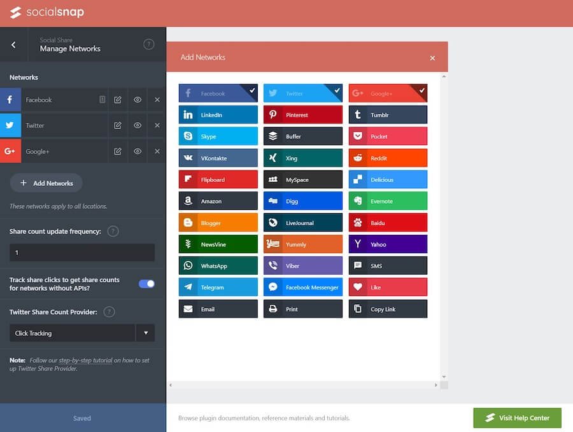Image resolution: width=573 pixels, height=432 pixels.
Task: Open the step-by-step tutorial link
Action: pos(85,360)
